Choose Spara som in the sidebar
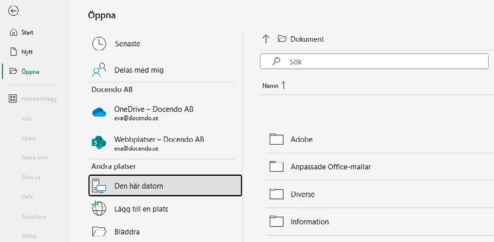494x242 pixels. click(x=34, y=158)
